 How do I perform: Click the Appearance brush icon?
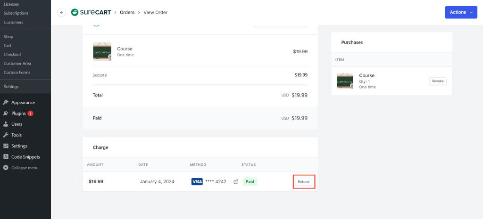click(x=6, y=102)
